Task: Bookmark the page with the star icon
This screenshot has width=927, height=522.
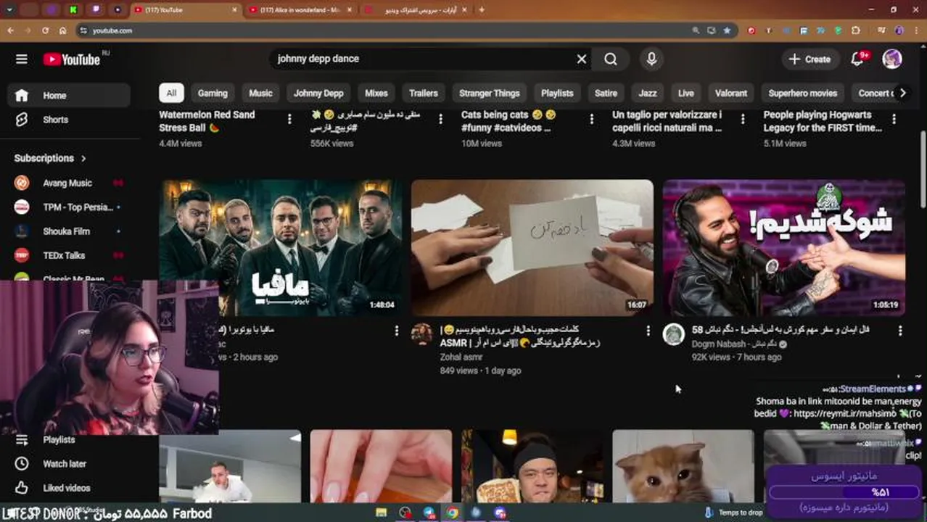Action: click(x=727, y=30)
